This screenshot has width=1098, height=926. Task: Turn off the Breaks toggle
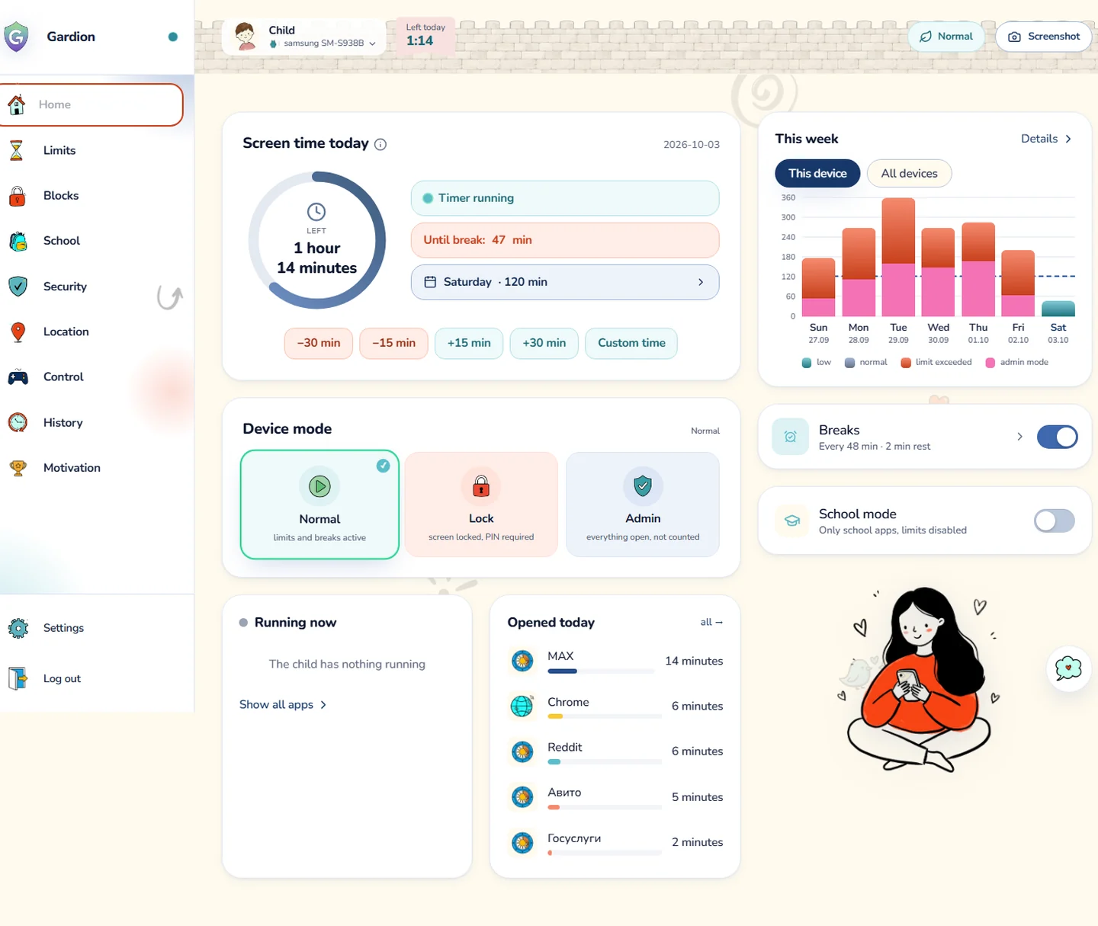[1057, 437]
